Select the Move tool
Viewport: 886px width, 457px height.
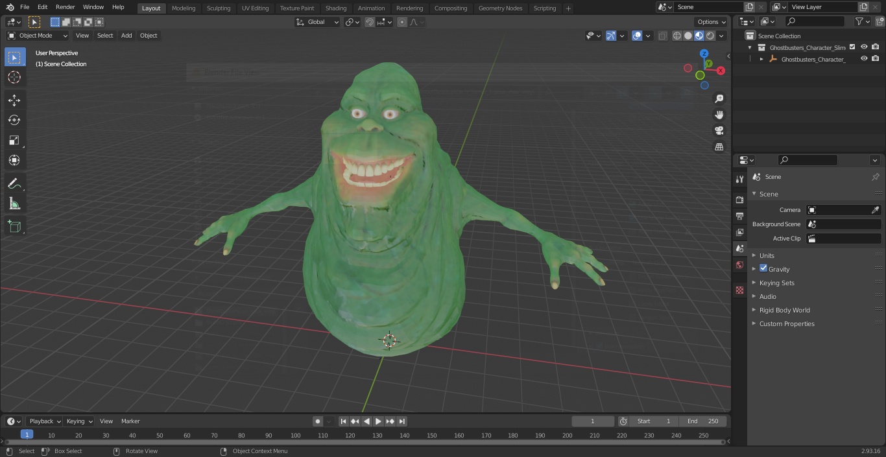coord(14,100)
